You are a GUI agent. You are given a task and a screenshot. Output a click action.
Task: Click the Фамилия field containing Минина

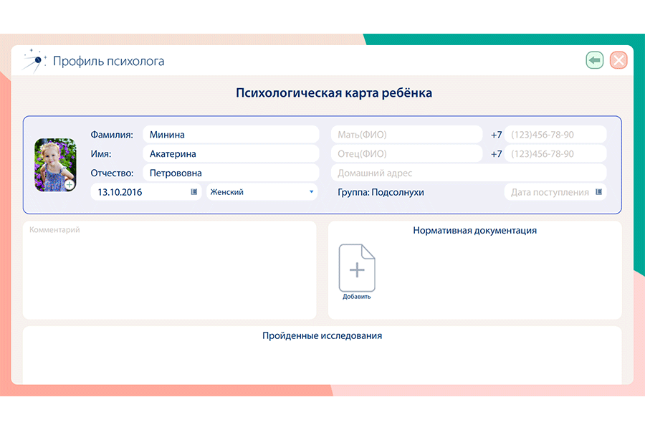(x=230, y=135)
